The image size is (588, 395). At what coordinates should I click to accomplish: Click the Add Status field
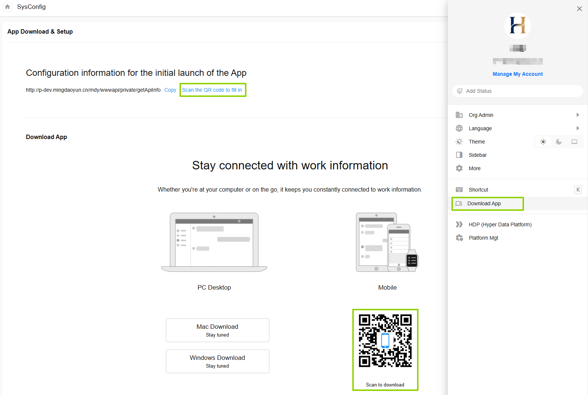click(518, 91)
